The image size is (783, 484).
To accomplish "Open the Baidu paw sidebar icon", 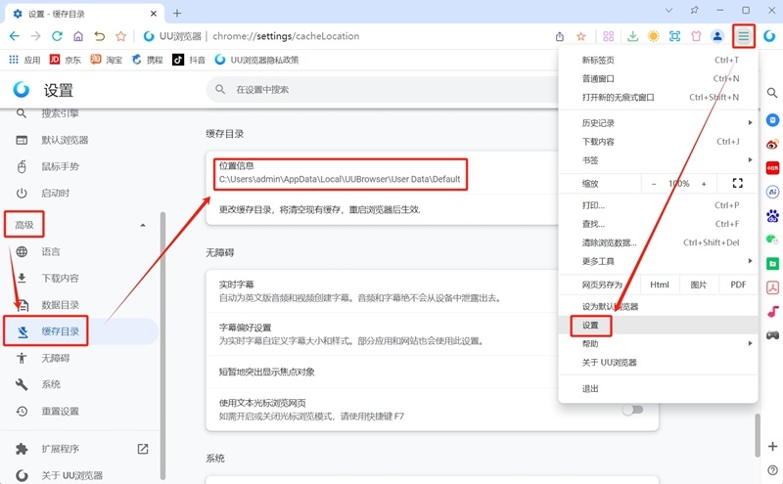I will pos(772,215).
